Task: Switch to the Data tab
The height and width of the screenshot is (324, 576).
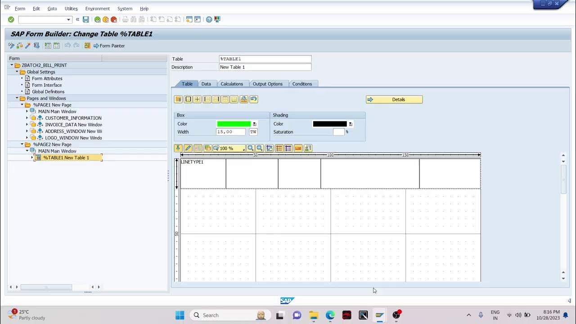Action: click(x=206, y=84)
